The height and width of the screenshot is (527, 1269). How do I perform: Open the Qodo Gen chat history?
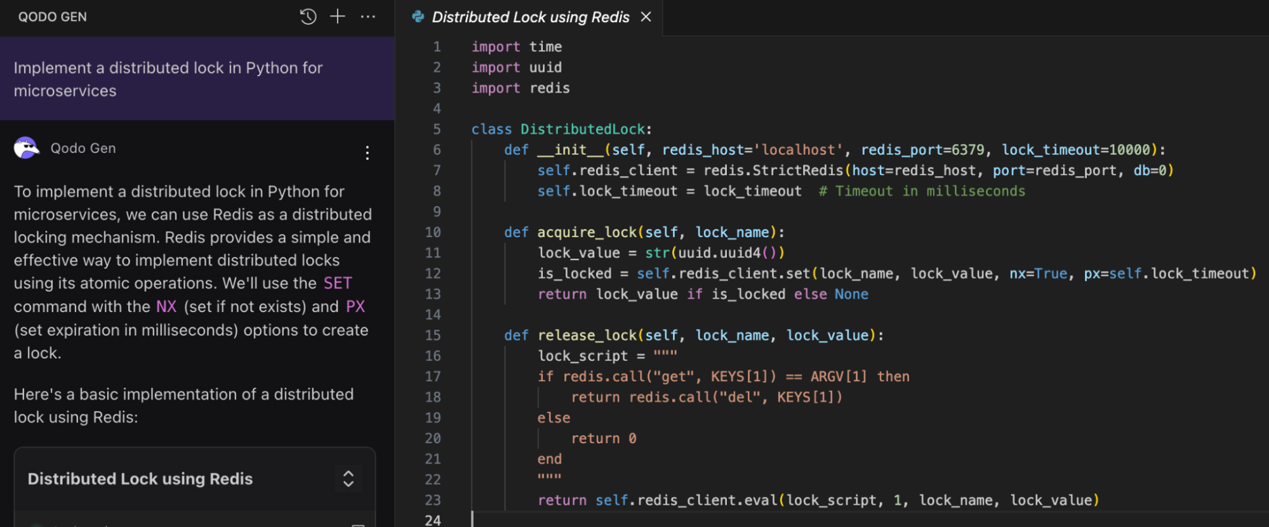tap(308, 16)
